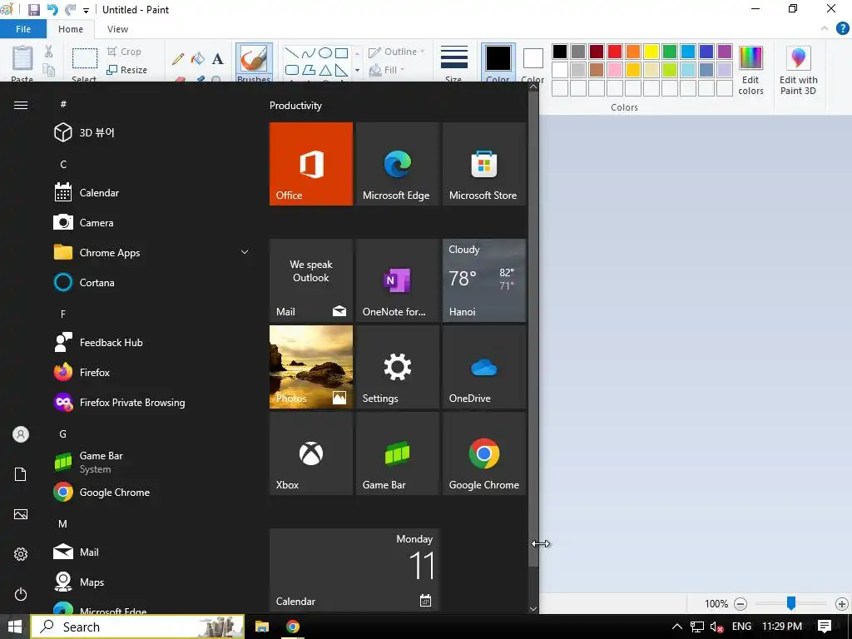
Task: Click the Crop button in Paint
Action: coord(124,52)
